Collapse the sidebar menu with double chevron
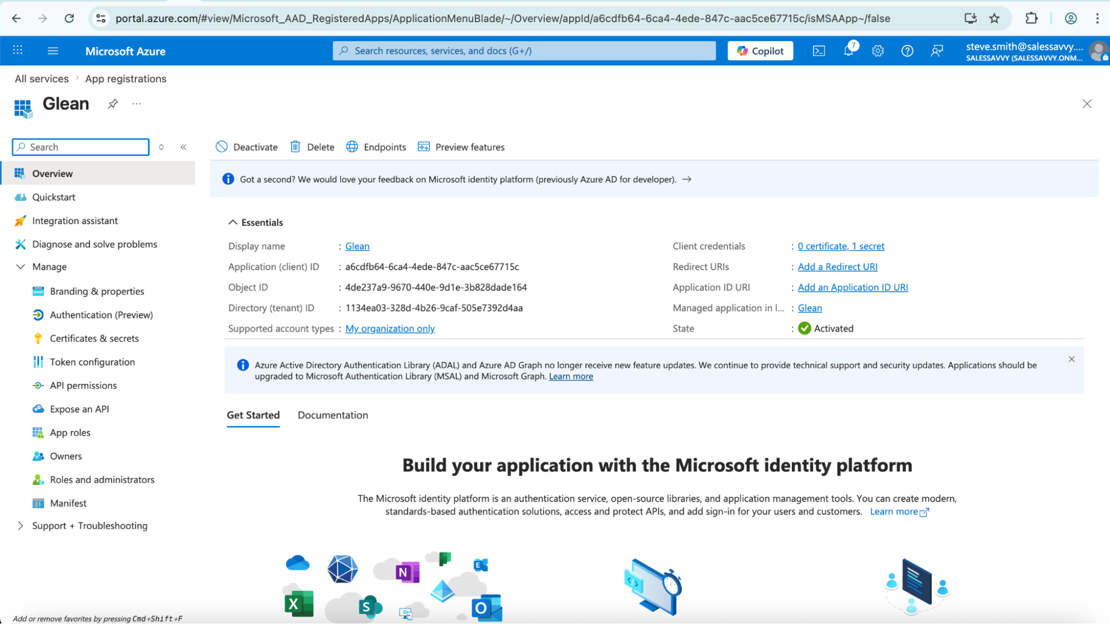 [183, 147]
